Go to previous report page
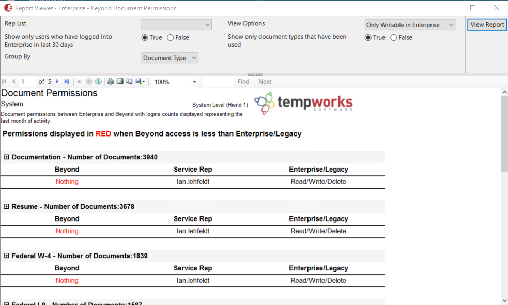The image size is (508, 305). (13, 82)
